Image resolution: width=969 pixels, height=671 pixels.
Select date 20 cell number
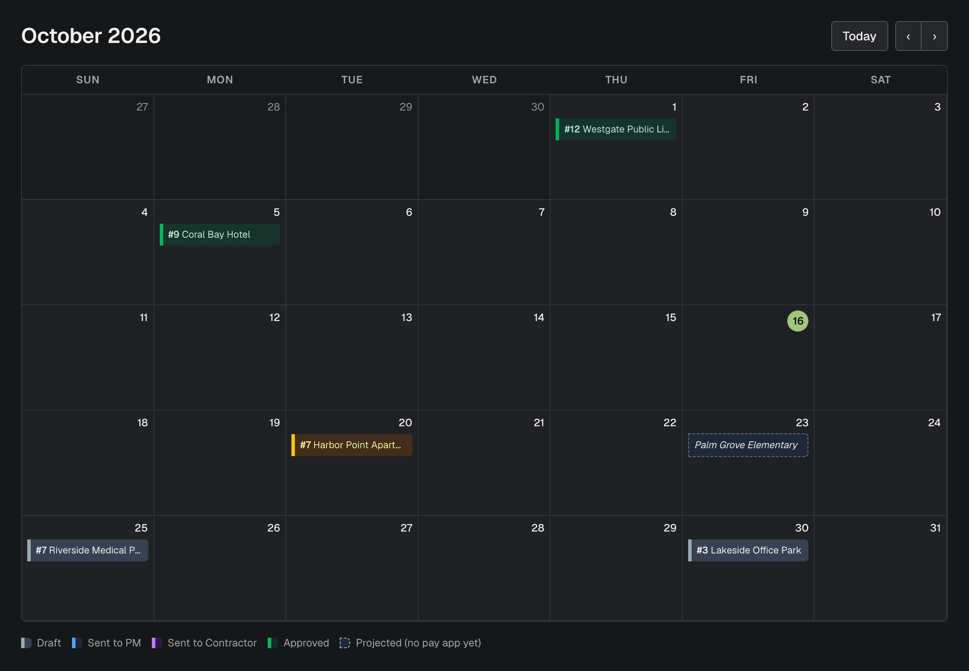coord(405,423)
